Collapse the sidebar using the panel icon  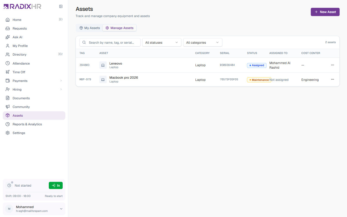[61, 7]
